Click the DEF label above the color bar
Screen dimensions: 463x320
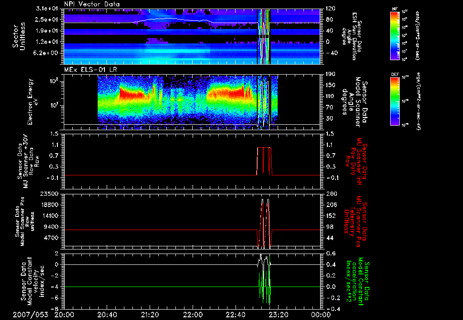pos(395,75)
